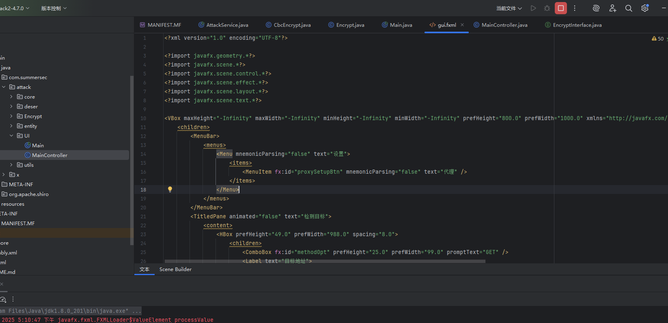The image size is (668, 323).
Task: Stop the running program with the red button
Action: tap(560, 8)
